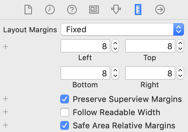
Task: Switch to the Attributes inspector icon
Action: [116, 9]
